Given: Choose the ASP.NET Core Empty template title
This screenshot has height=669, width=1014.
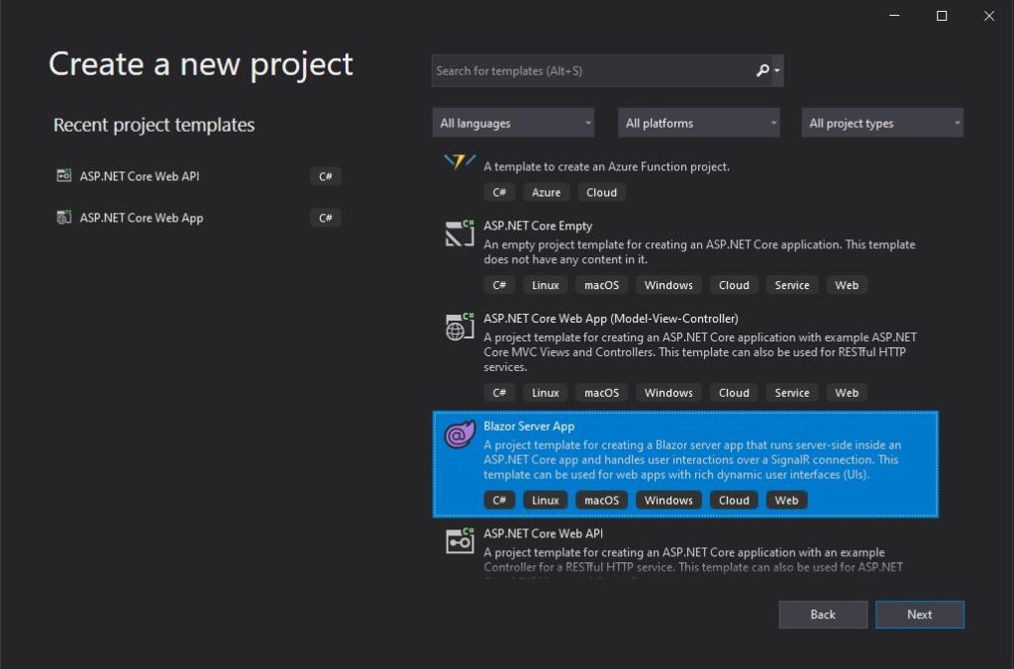Looking at the screenshot, I should pyautogui.click(x=538, y=227).
